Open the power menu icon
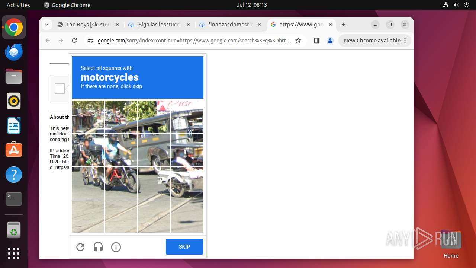 (467, 5)
